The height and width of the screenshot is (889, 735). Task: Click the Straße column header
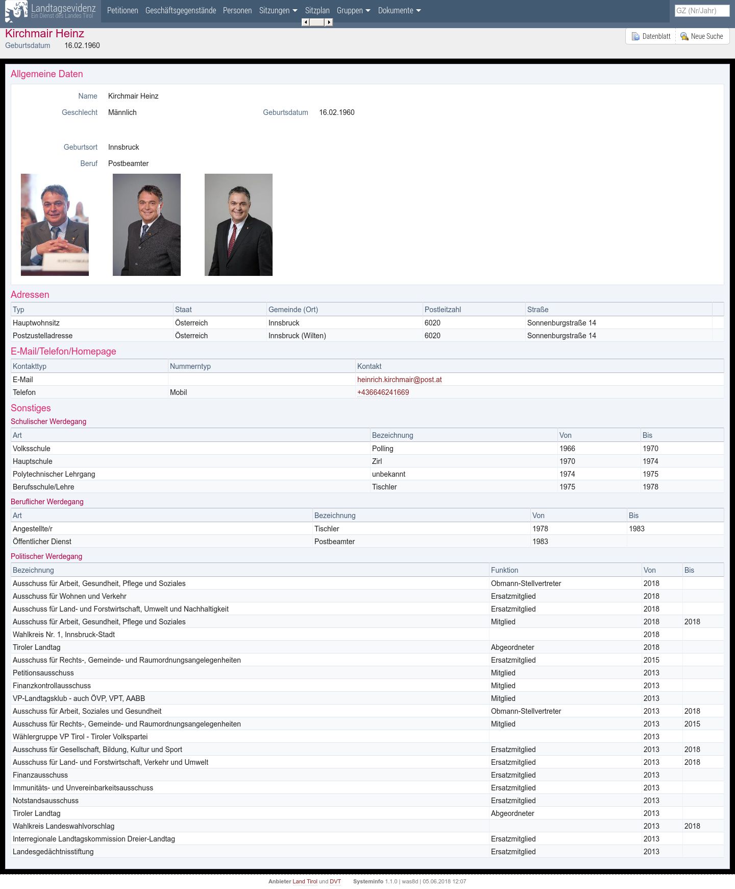[619, 310]
